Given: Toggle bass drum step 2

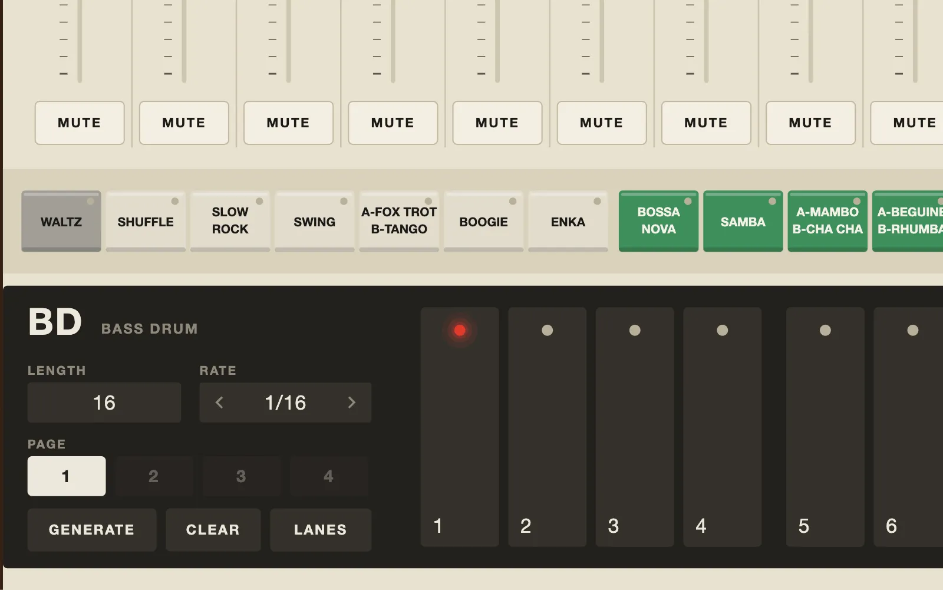Looking at the screenshot, I should click(548, 427).
